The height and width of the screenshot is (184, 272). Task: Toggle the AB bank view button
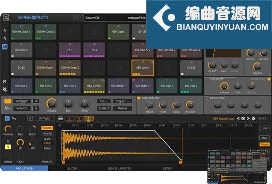(5, 47)
